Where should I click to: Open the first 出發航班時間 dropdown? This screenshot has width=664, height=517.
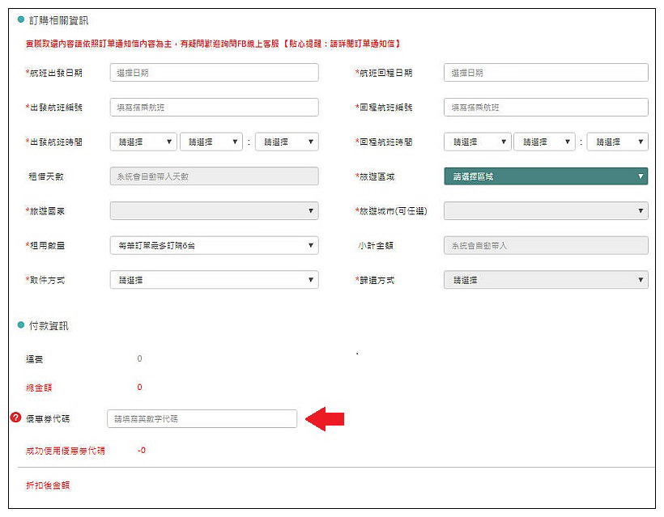coord(143,142)
